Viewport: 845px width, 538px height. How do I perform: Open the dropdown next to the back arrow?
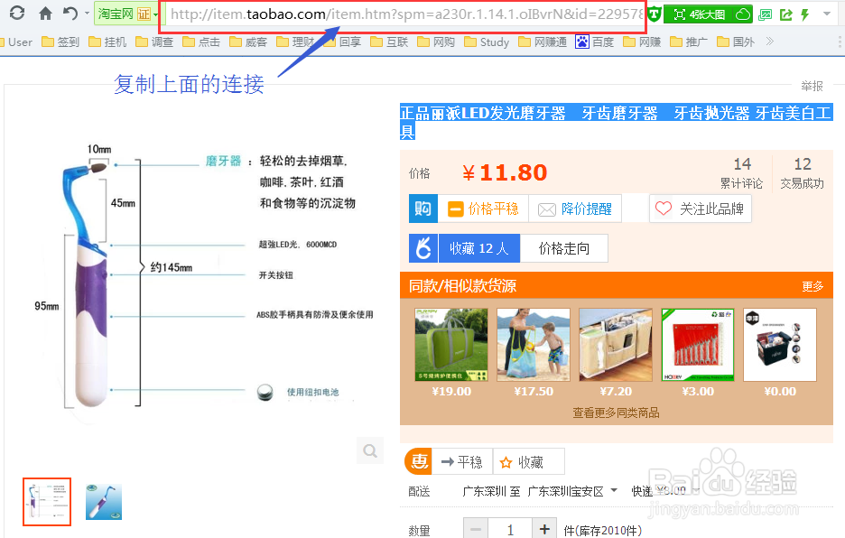87,13
